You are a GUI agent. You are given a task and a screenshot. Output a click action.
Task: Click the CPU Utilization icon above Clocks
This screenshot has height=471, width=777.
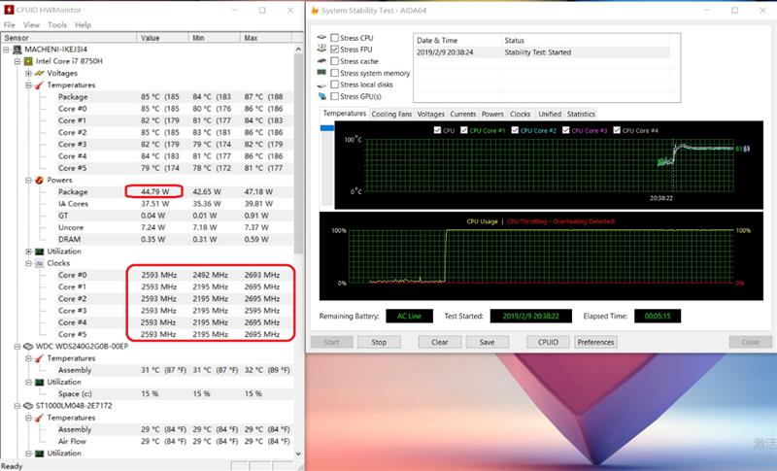tap(39, 252)
